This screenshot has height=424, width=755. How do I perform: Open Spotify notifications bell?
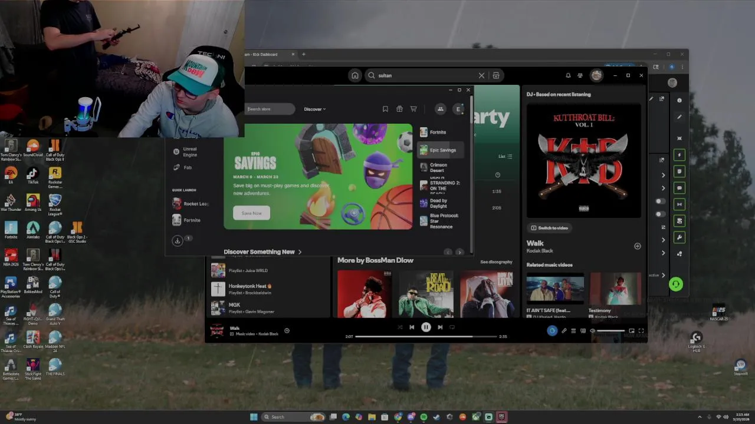pyautogui.click(x=568, y=75)
